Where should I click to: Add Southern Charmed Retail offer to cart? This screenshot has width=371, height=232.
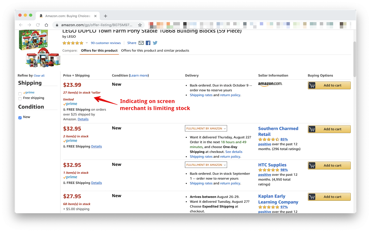pos(329,129)
